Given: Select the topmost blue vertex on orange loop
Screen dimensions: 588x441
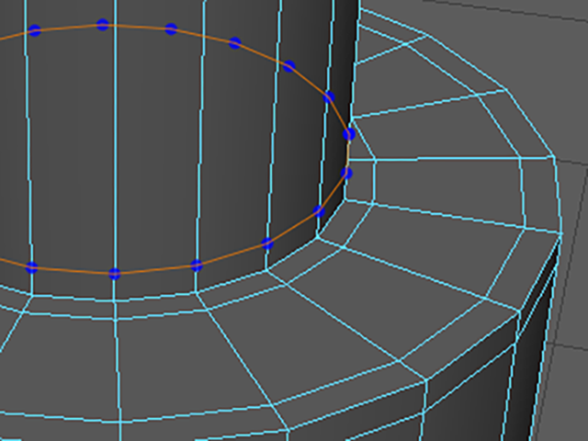Looking at the screenshot, I should [x=102, y=25].
